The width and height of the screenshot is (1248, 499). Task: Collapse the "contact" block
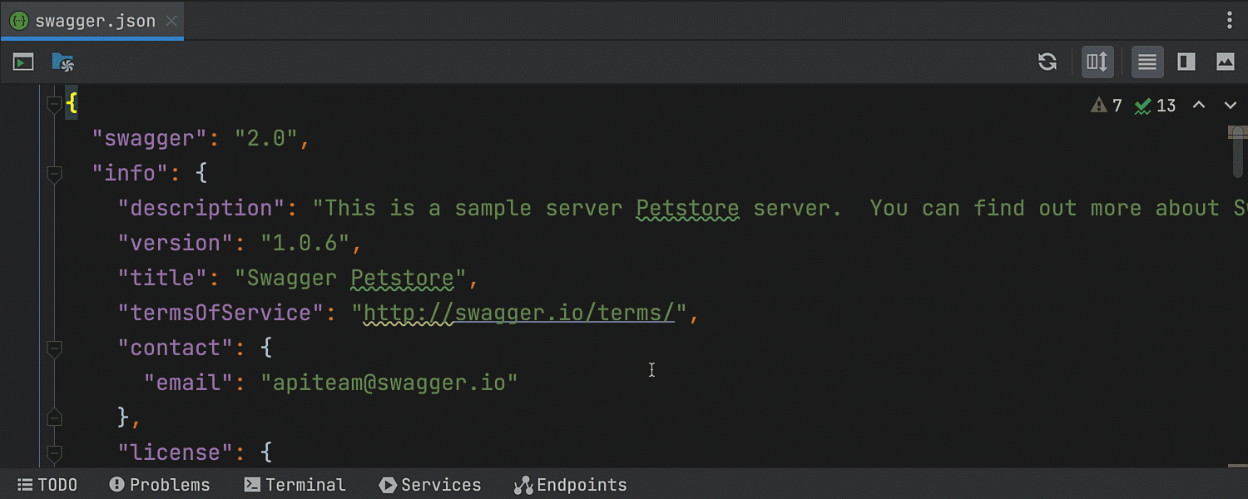coord(55,348)
